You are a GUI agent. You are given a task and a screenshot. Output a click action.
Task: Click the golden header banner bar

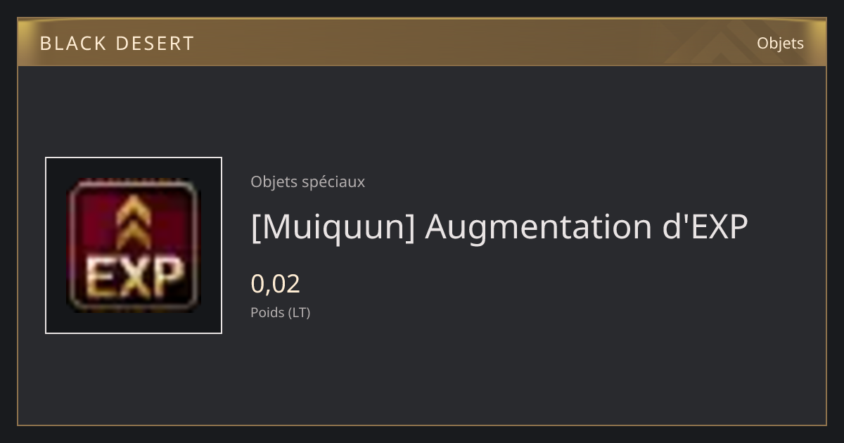click(x=422, y=42)
